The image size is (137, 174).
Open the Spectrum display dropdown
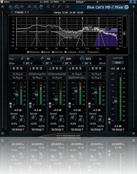coord(93,52)
